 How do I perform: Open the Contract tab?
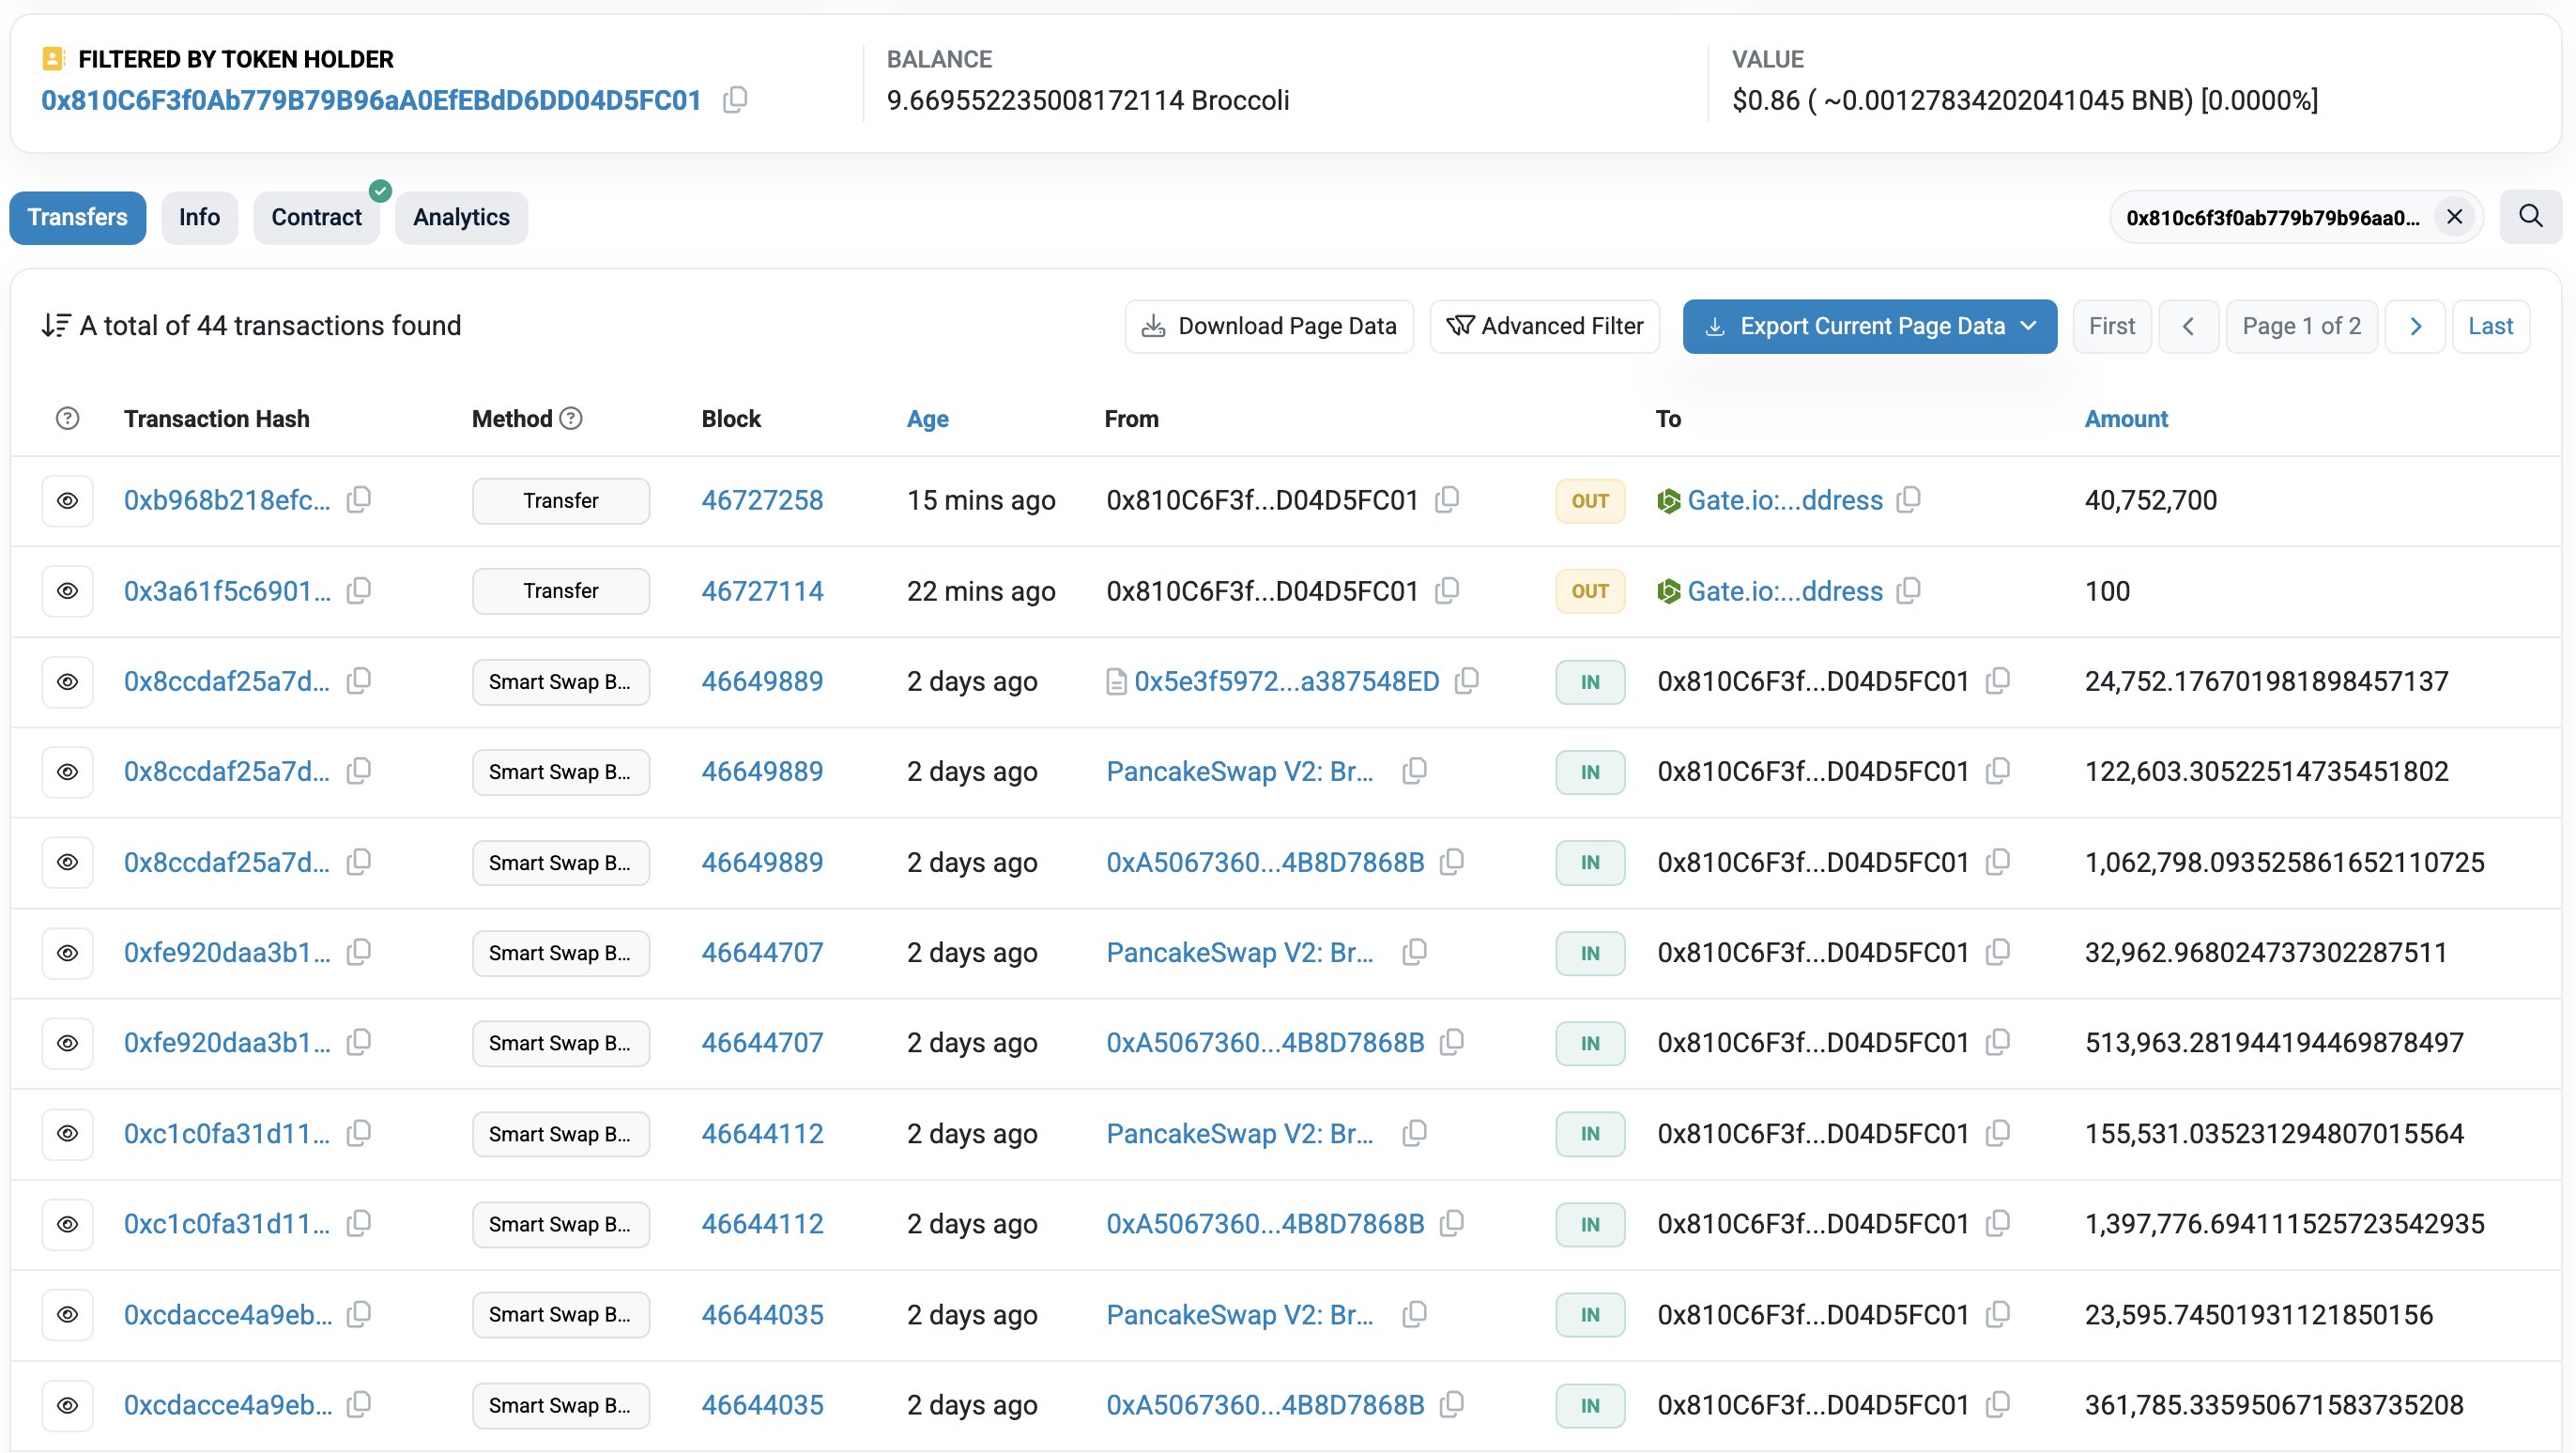317,217
